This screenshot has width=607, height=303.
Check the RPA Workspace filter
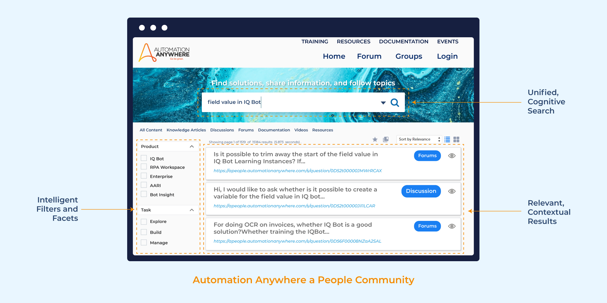[x=144, y=167]
